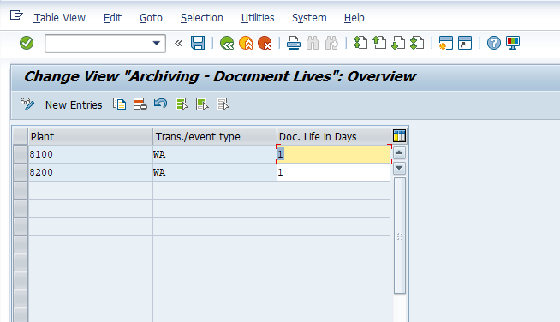Click the Plant cell showing 8200
560x322 pixels.
(x=91, y=172)
